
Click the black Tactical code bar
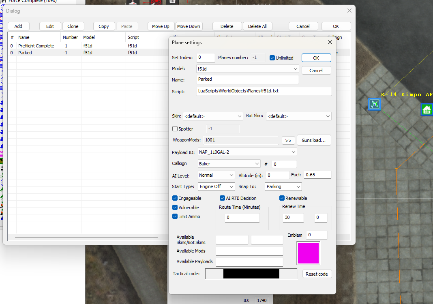tap(251, 274)
